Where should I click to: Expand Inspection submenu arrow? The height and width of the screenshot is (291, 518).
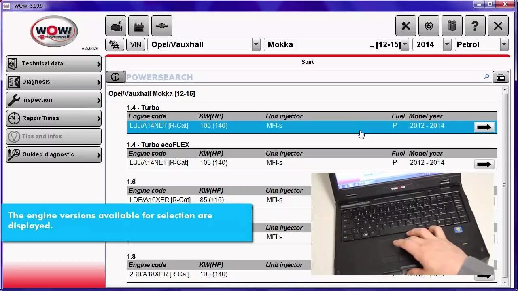click(98, 100)
